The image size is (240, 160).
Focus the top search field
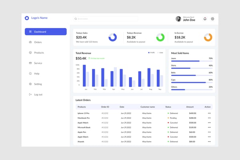pos(106,19)
